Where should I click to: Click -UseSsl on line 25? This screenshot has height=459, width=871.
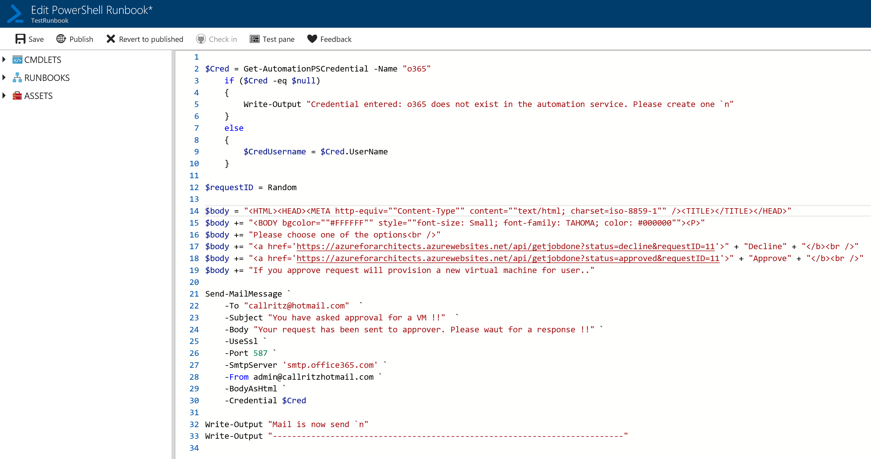pos(241,341)
